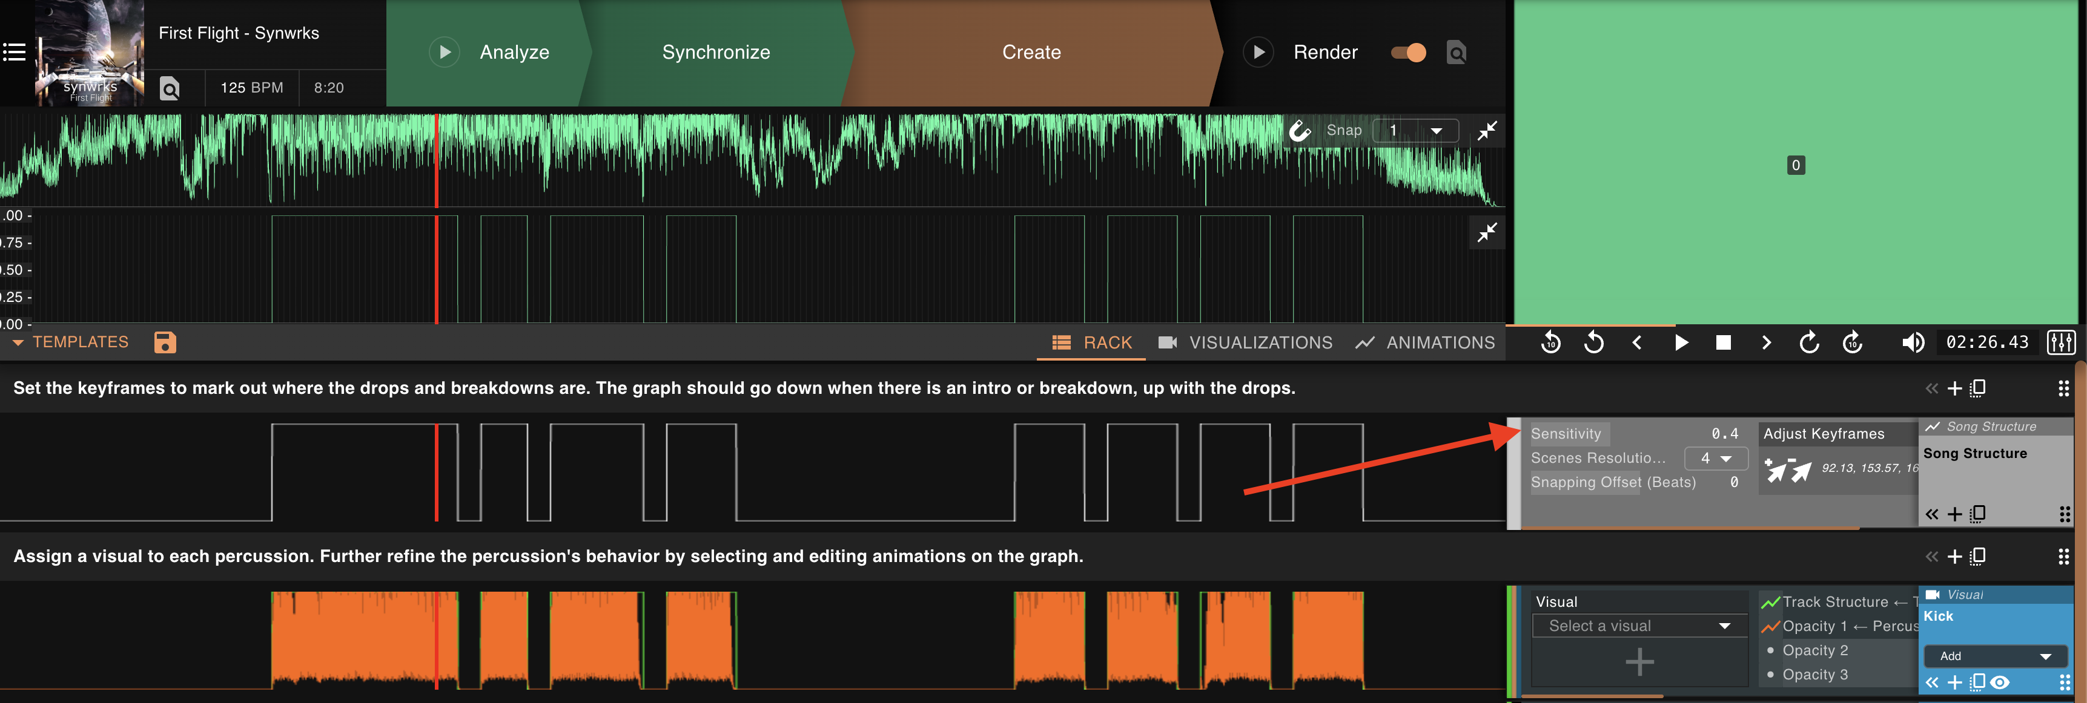Image resolution: width=2087 pixels, height=703 pixels.
Task: Click the First Flight album cover thumbnail
Action: tap(89, 53)
